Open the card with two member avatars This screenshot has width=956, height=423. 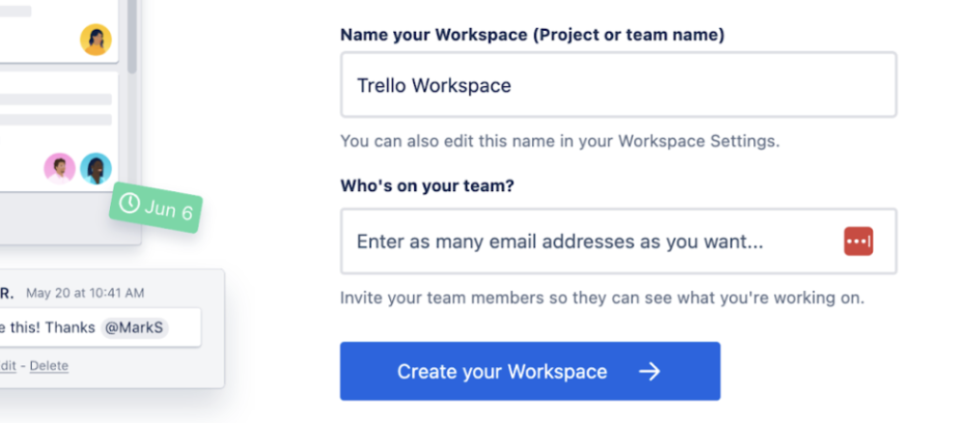48,130
